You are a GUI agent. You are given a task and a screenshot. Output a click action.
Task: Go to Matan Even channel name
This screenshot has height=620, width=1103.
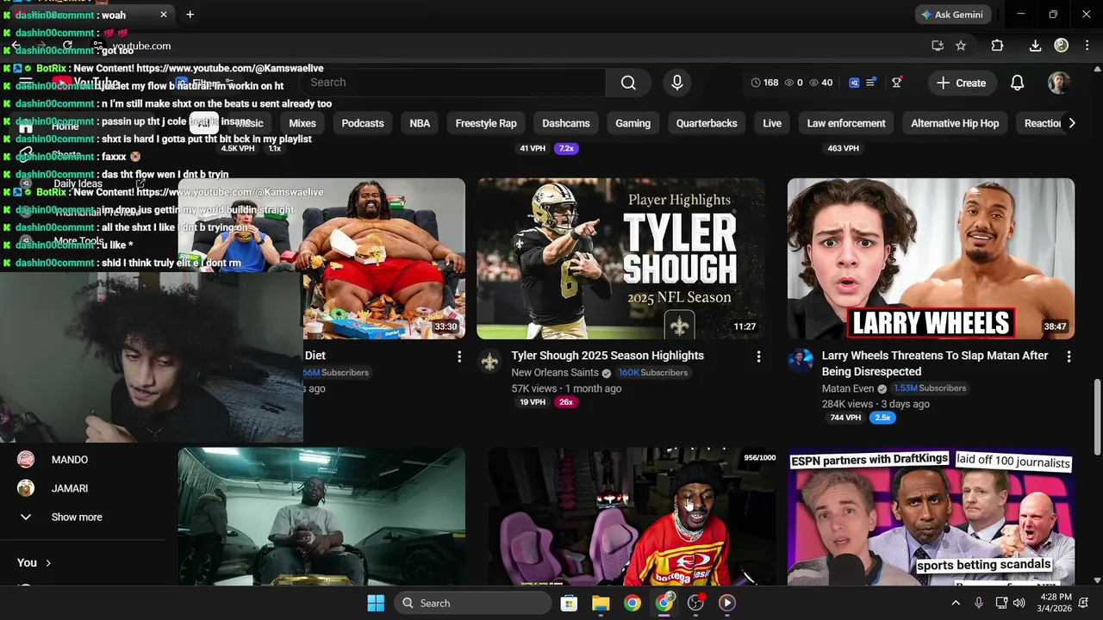tap(848, 388)
